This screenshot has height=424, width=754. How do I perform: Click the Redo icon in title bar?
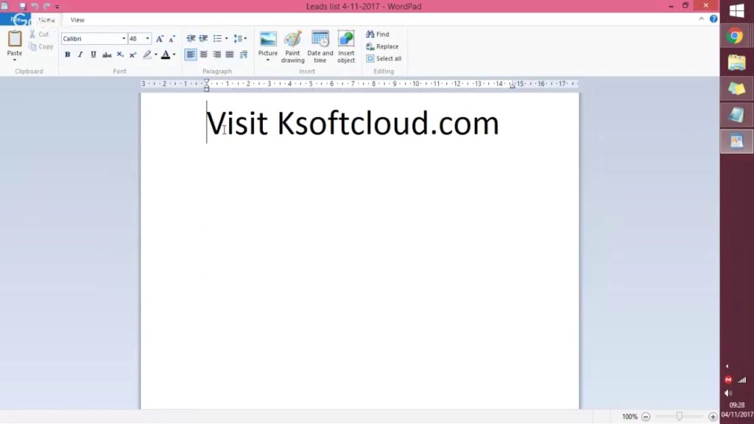46,6
